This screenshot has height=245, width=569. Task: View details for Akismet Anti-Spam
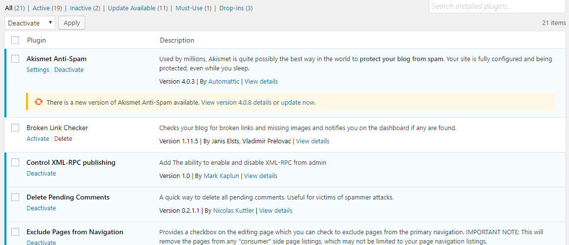point(261,82)
